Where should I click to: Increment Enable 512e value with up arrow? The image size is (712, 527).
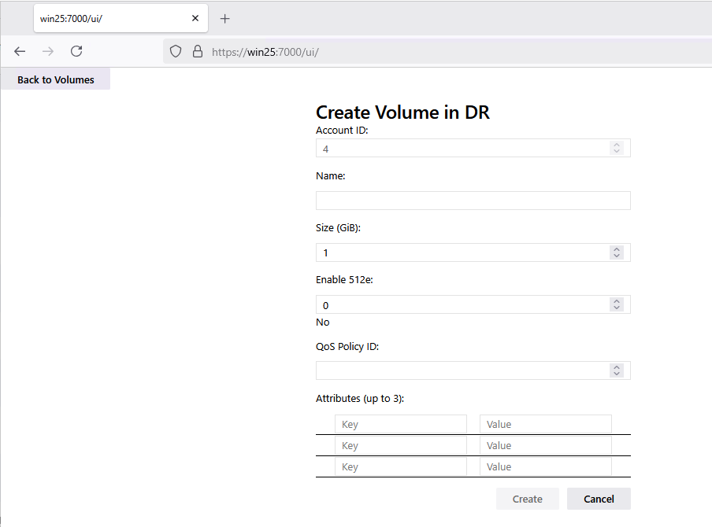617,301
